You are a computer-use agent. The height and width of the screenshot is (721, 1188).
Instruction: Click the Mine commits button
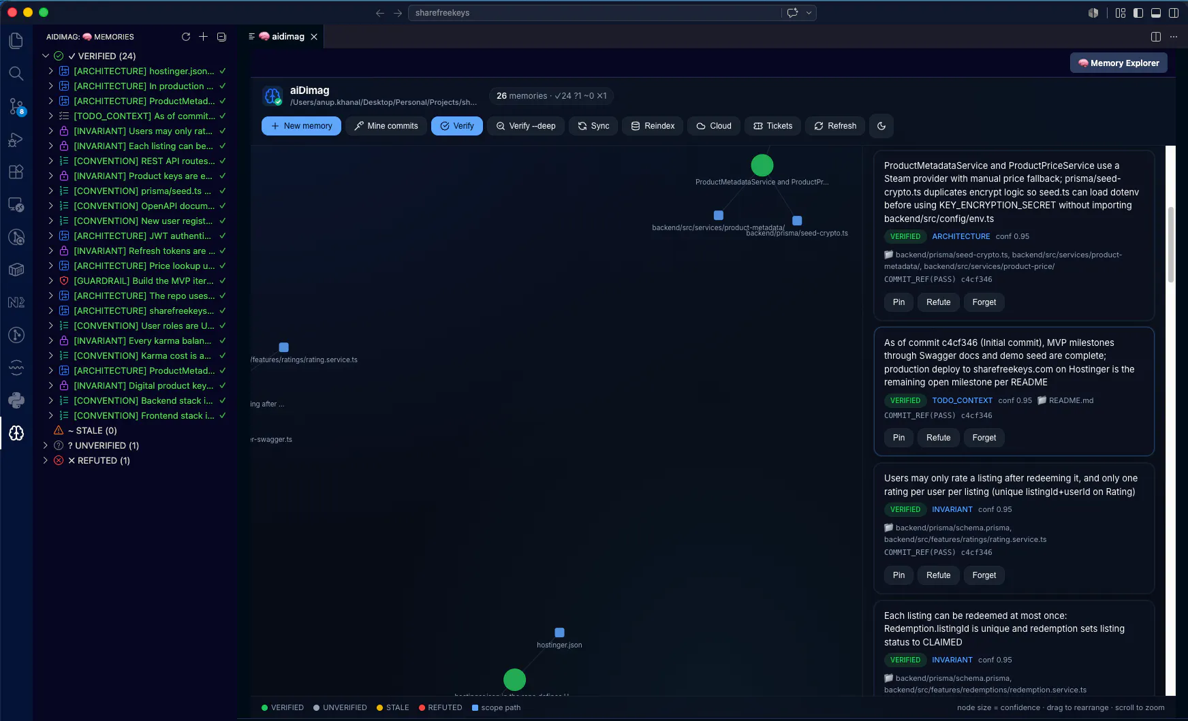[x=386, y=126]
